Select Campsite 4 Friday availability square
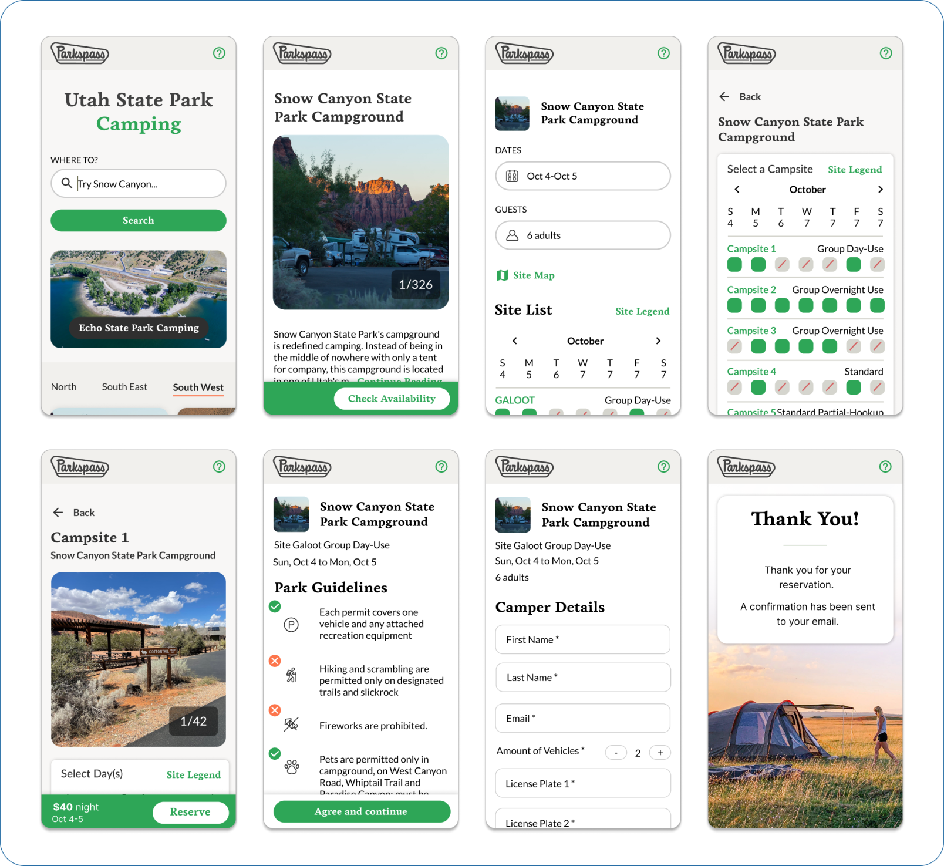The height and width of the screenshot is (866, 944). (x=854, y=387)
